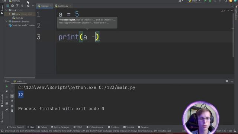The image size is (238, 134).
Task: Open Search Everywhere magnifier icon
Action: 226,1
